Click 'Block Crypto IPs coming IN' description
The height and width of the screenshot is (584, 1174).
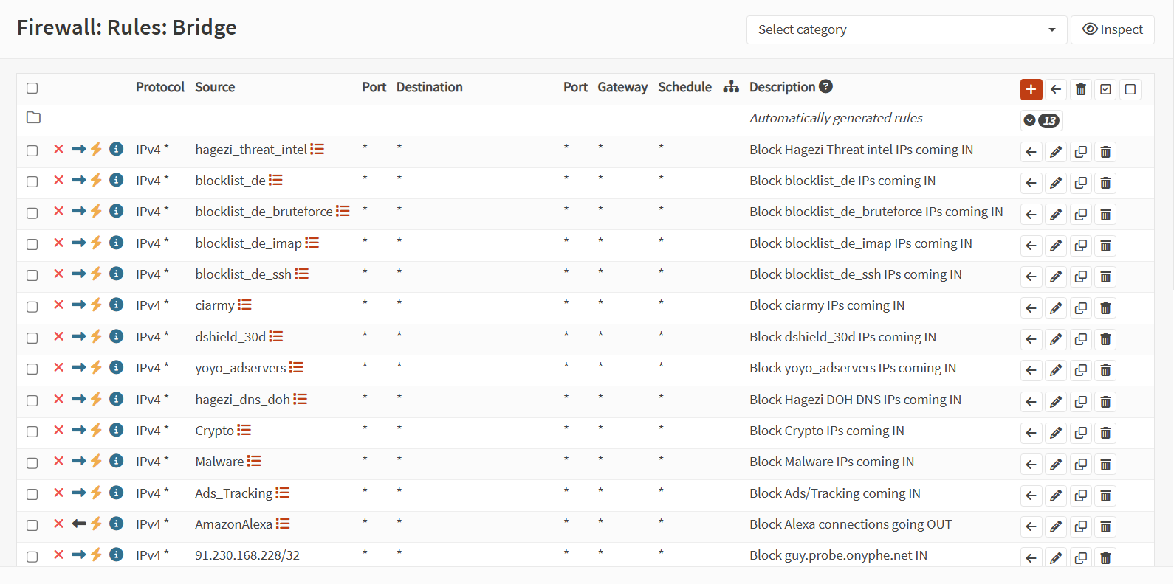coord(826,431)
